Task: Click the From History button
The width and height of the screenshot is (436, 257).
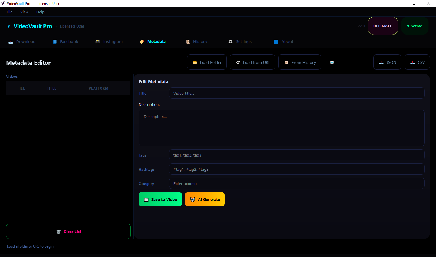Action: (x=300, y=62)
